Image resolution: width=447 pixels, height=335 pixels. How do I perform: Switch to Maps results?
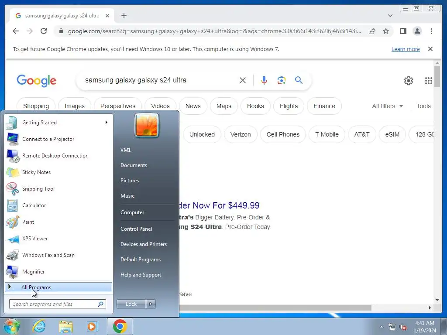[x=224, y=106]
